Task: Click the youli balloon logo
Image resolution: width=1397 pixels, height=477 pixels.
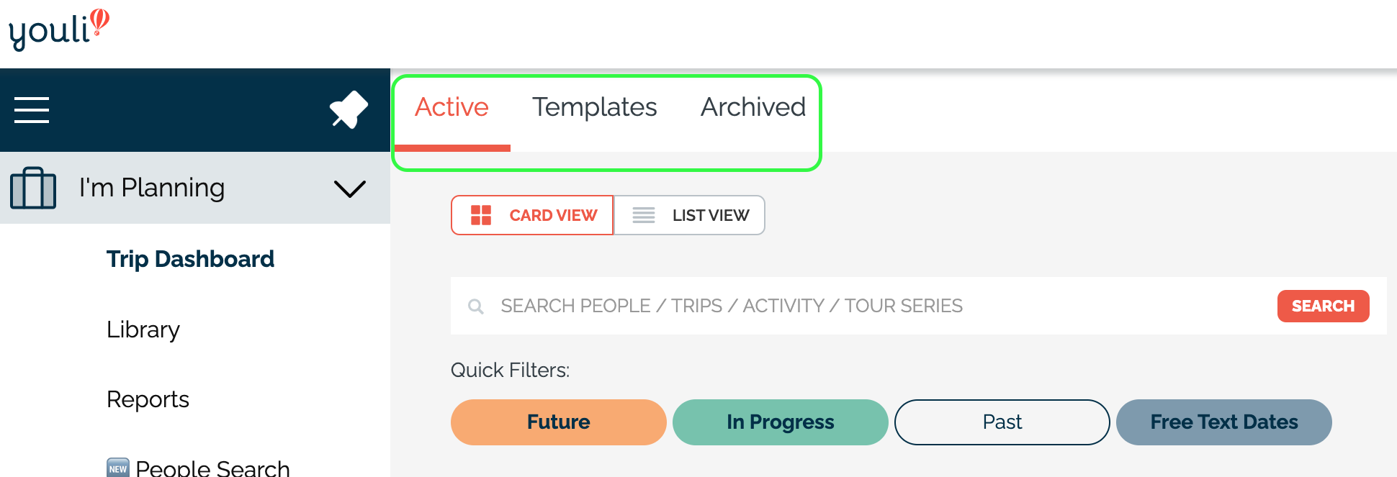Action: (58, 29)
